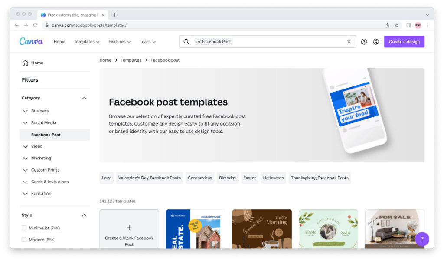
Task: Click the browser profile avatar
Action: 418,25
